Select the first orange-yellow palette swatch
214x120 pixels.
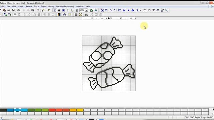coord(73,110)
